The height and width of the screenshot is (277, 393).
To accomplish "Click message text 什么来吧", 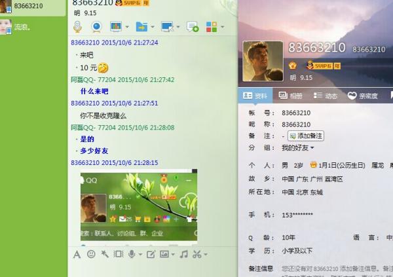I will [94, 91].
